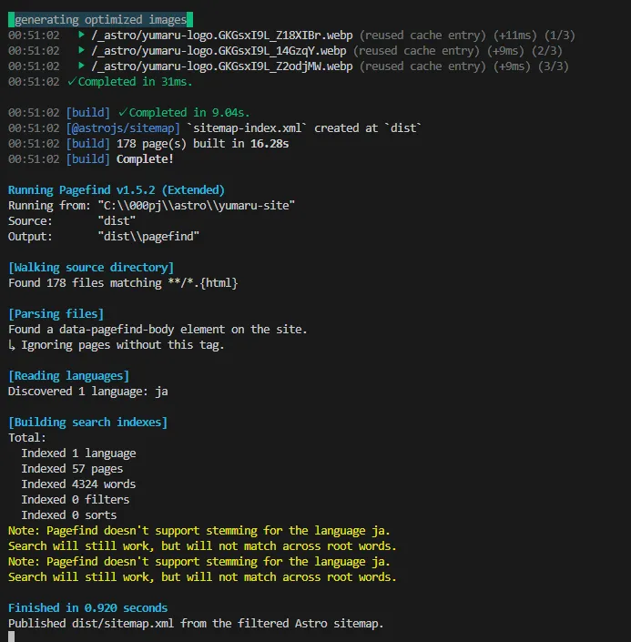Click the Source "dist" value

[x=117, y=221]
